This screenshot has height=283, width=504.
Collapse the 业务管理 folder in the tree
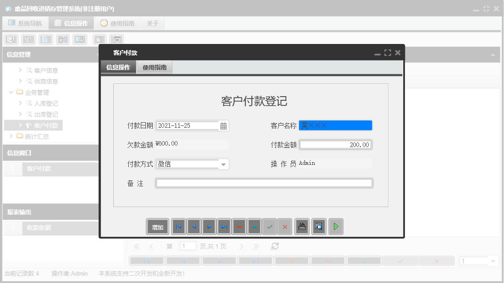pyautogui.click(x=11, y=92)
